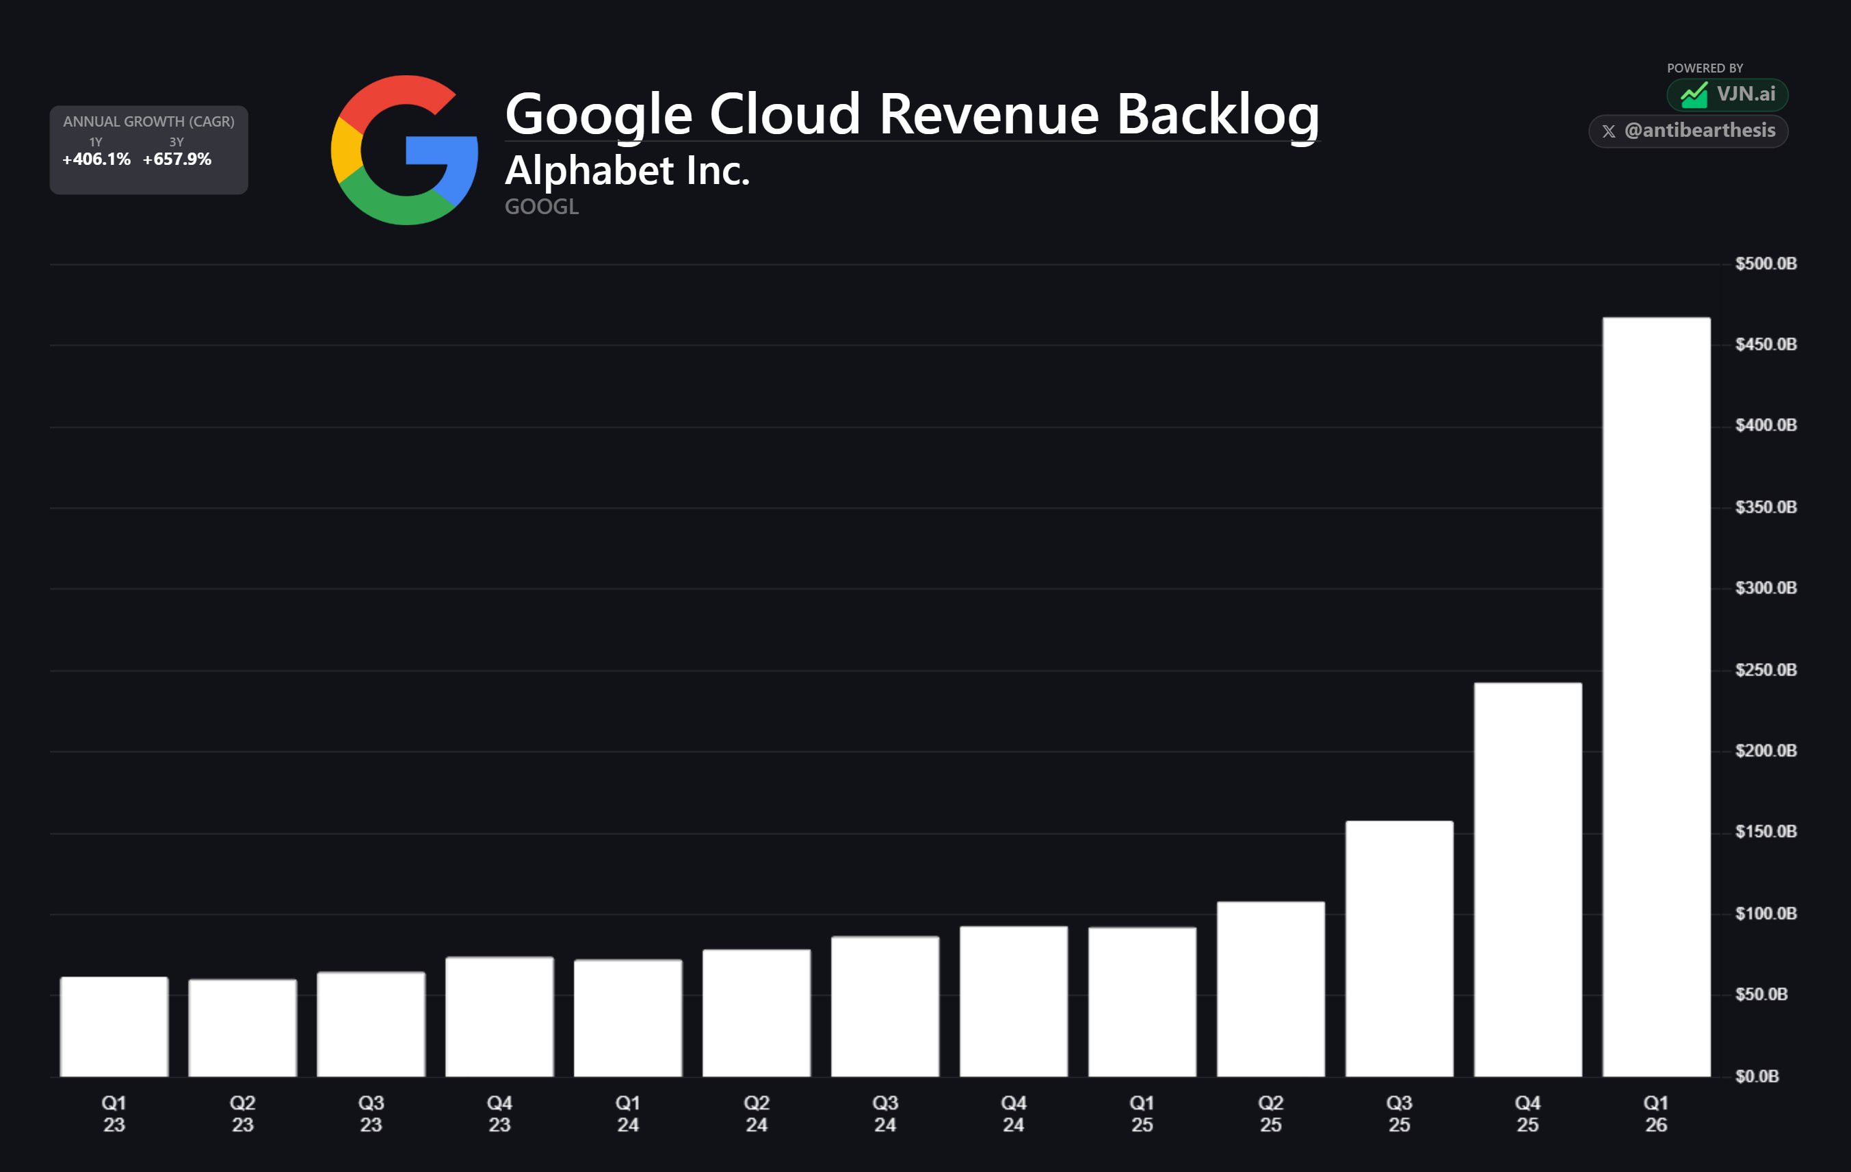1851x1172 pixels.
Task: Select the Q1 24 bar
Action: 628,1018
